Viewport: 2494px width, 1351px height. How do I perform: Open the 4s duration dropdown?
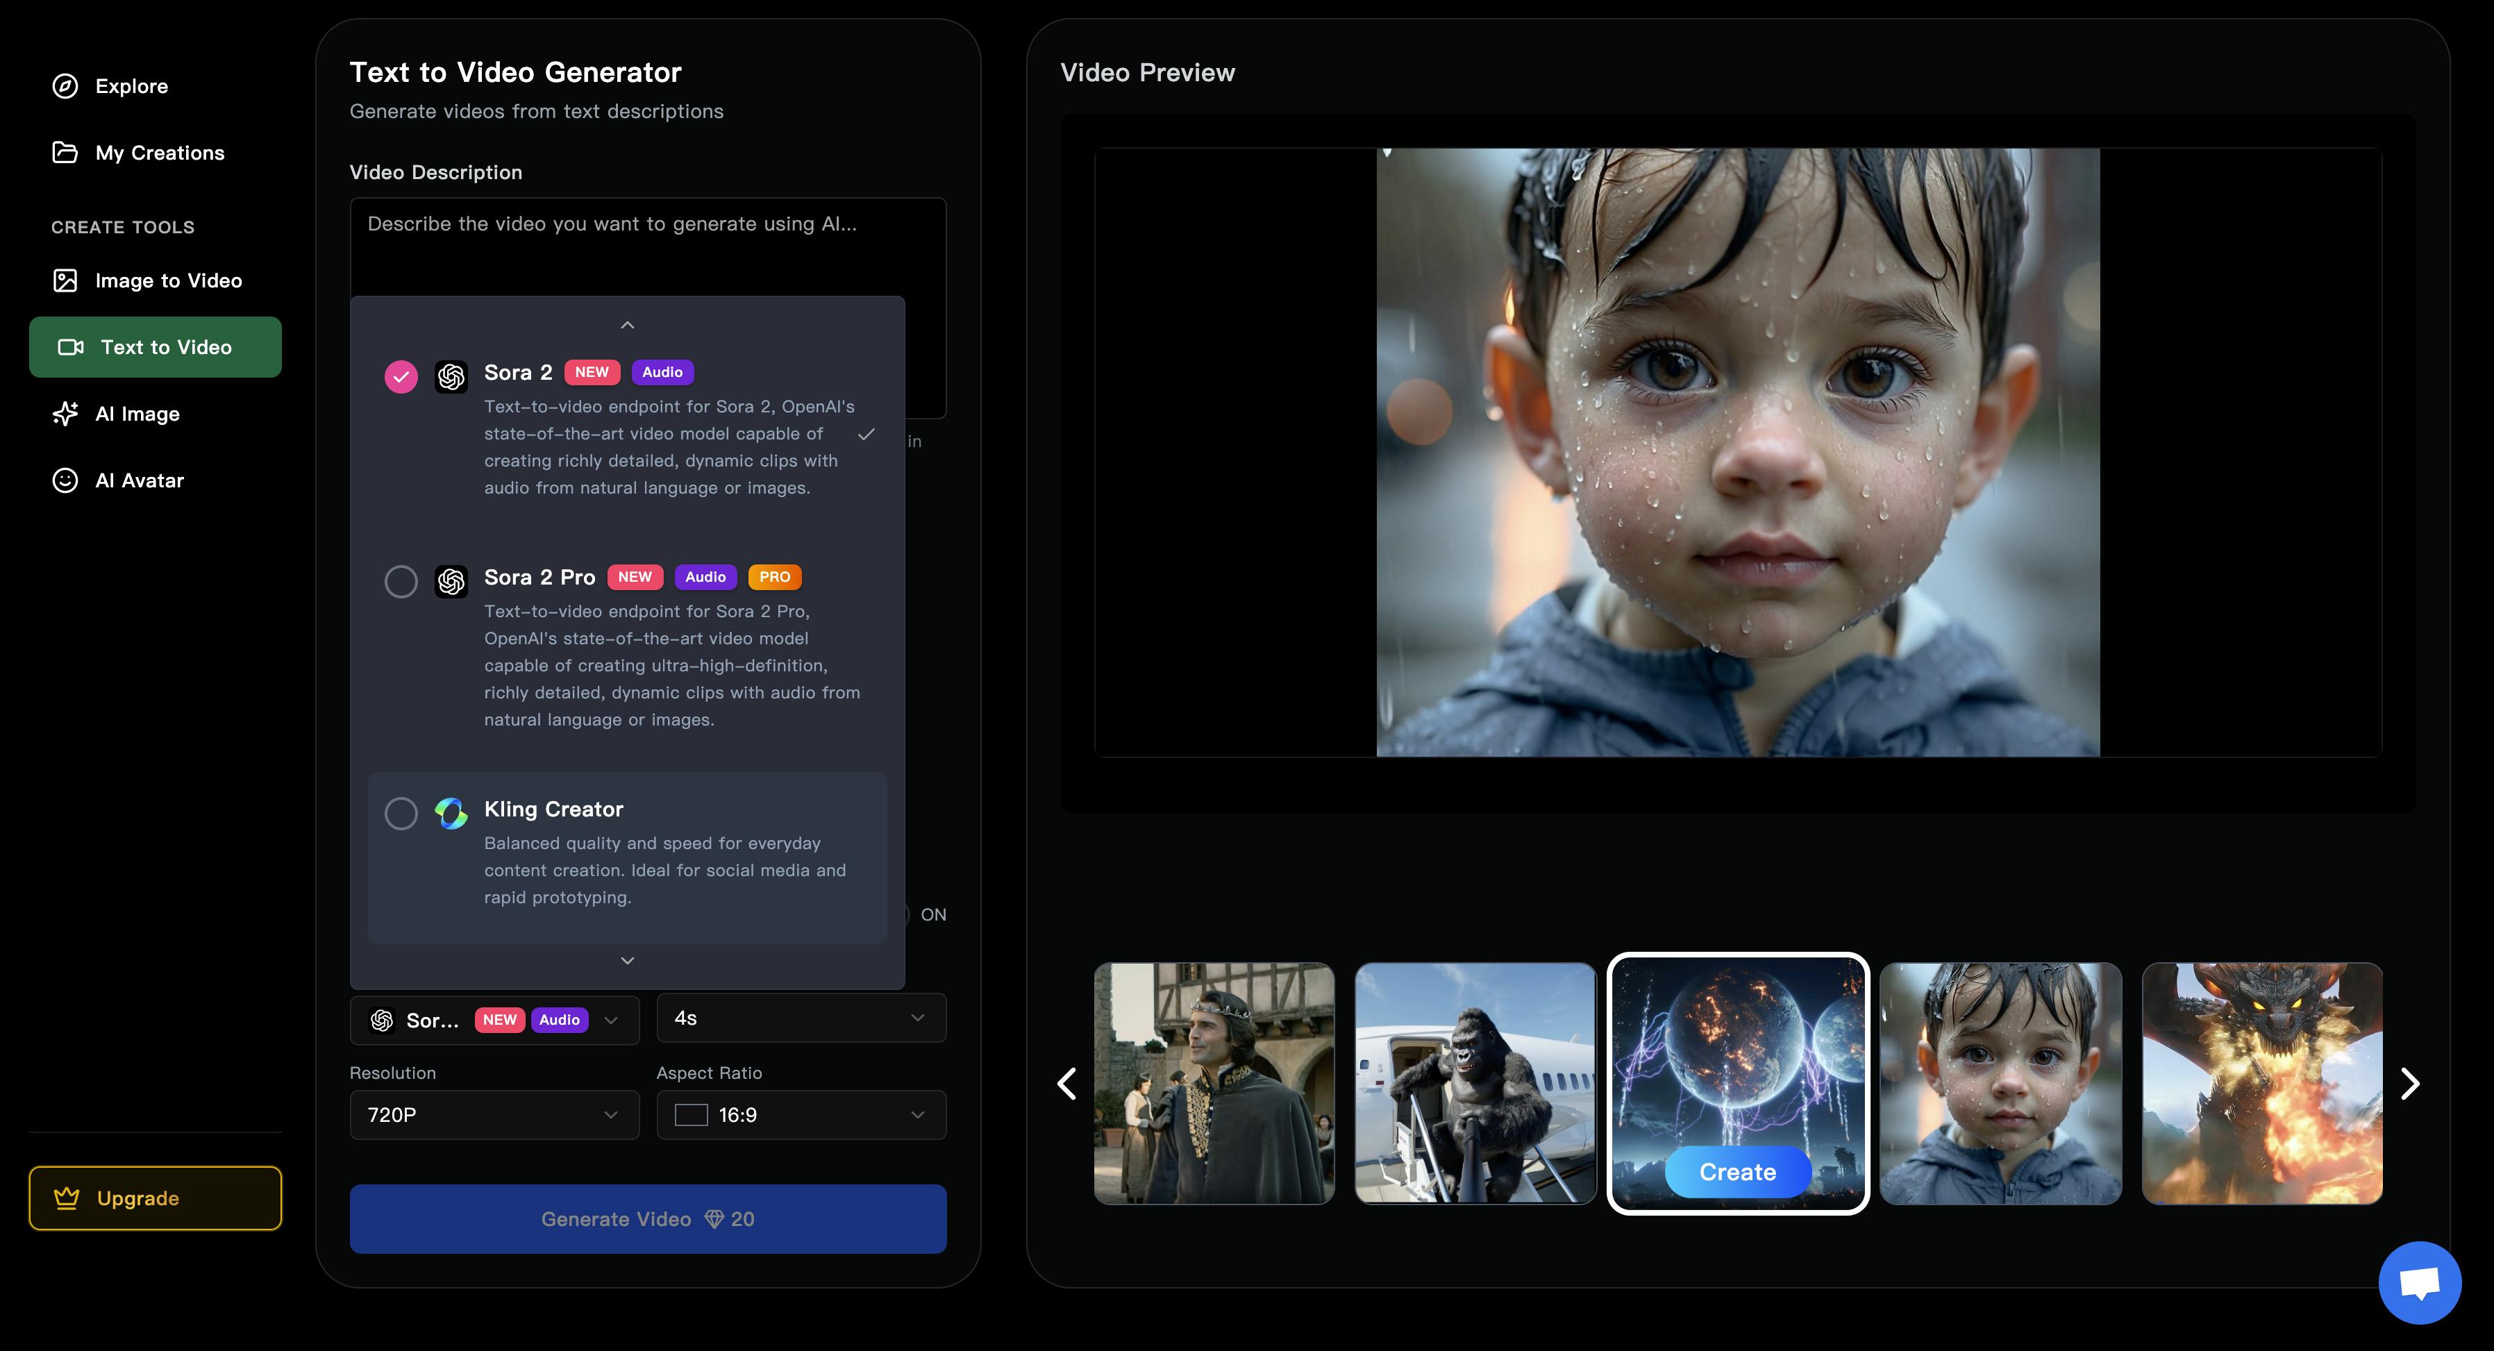click(x=800, y=1018)
